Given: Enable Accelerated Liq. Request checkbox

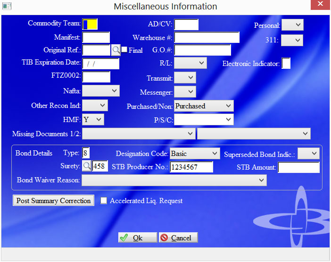Looking at the screenshot, I should (x=104, y=201).
